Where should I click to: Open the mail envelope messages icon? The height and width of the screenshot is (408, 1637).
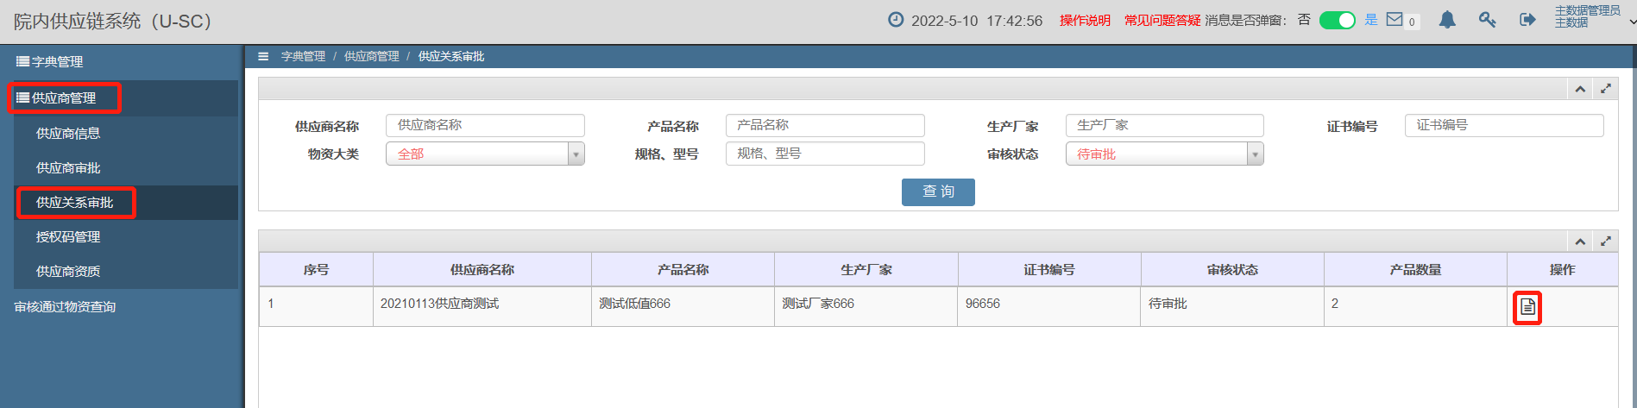[x=1395, y=19]
